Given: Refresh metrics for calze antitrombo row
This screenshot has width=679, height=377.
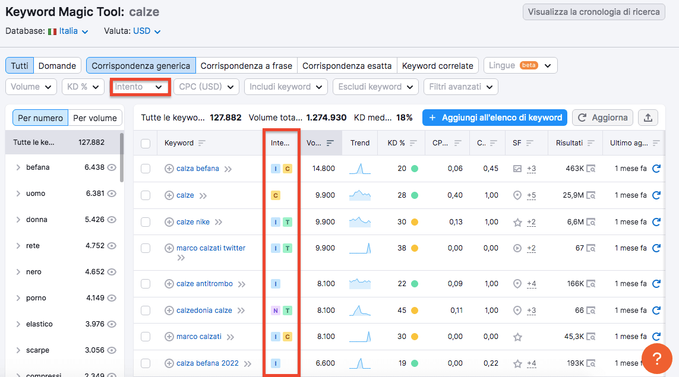Looking at the screenshot, I should [656, 284].
